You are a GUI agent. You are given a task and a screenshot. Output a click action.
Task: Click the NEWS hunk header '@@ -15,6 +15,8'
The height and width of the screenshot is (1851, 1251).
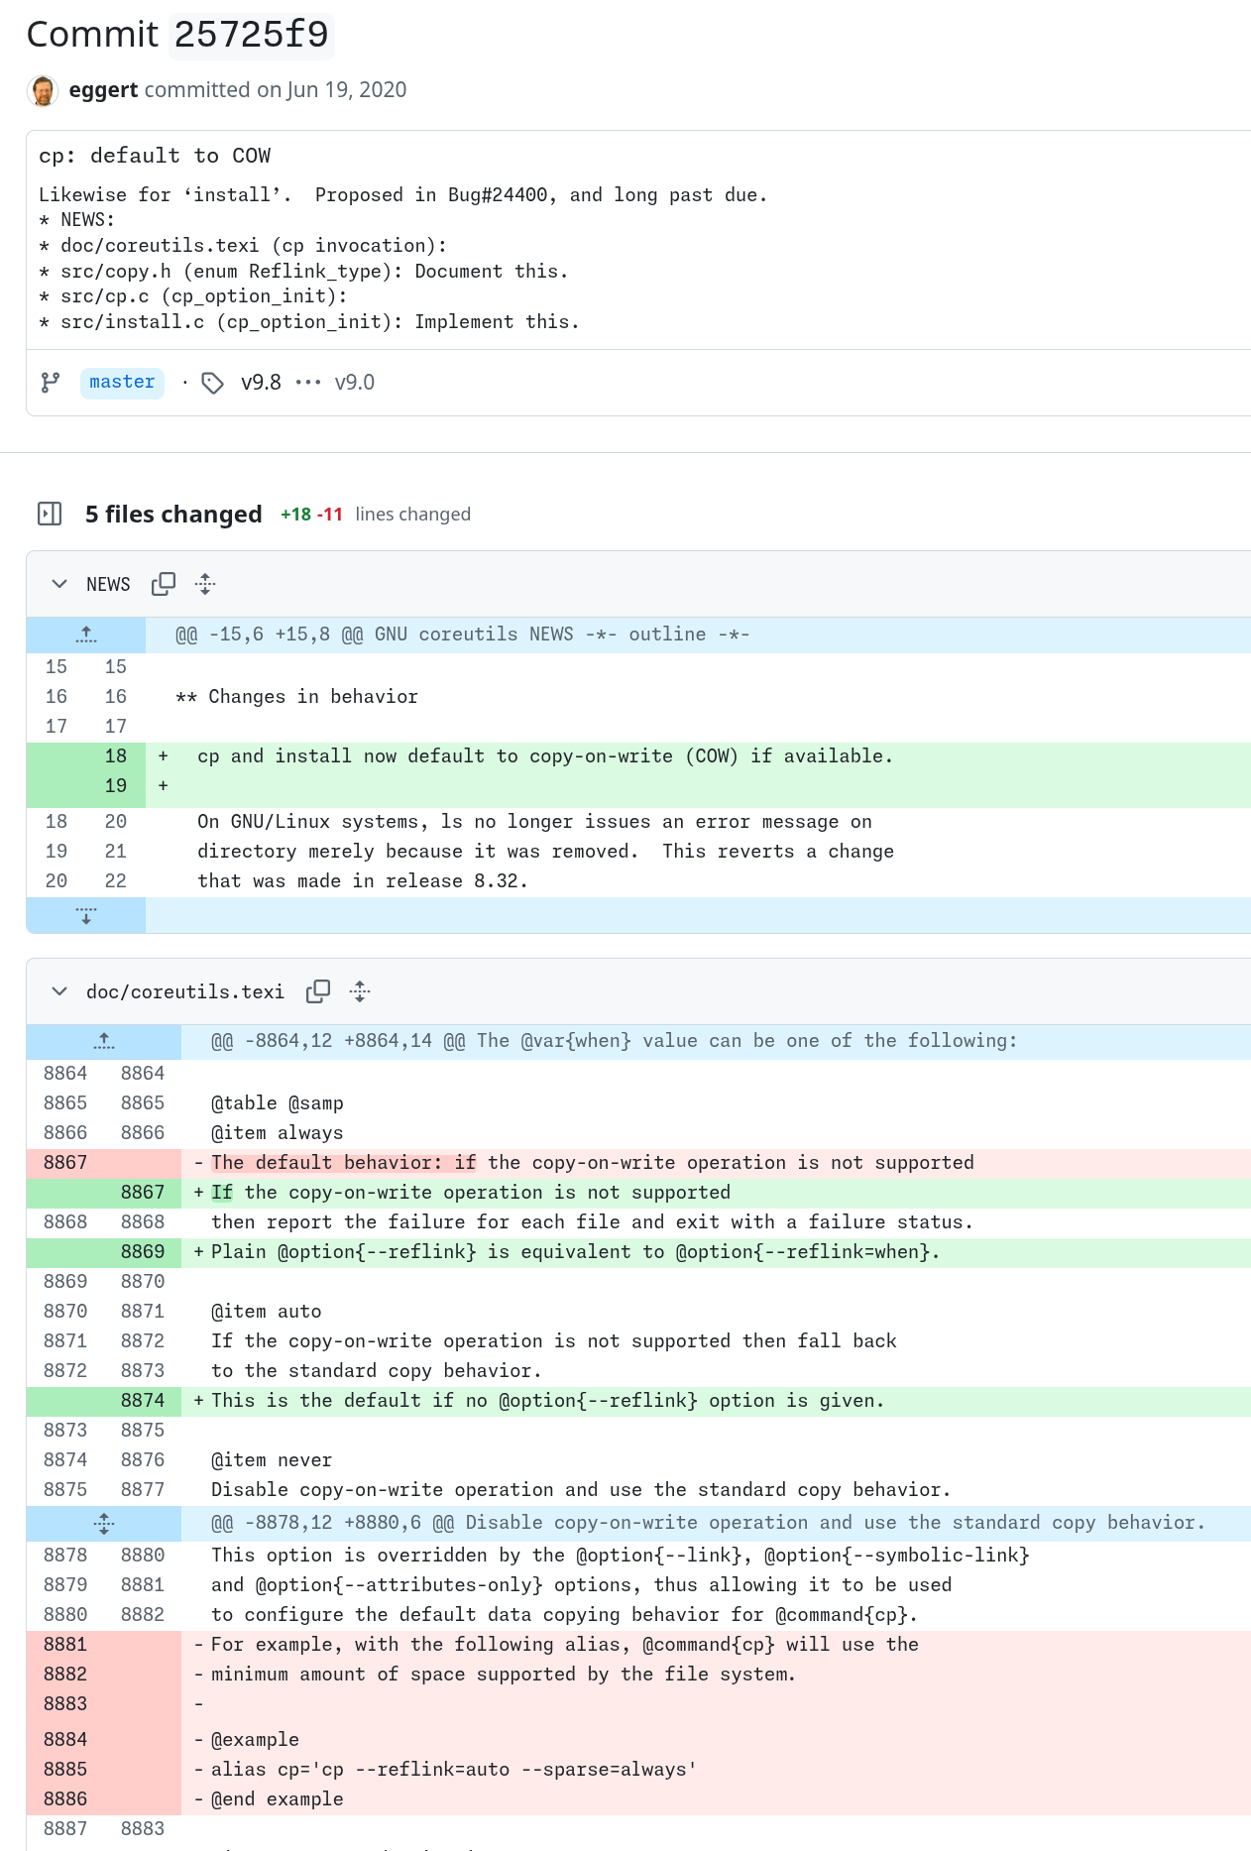click(x=463, y=635)
